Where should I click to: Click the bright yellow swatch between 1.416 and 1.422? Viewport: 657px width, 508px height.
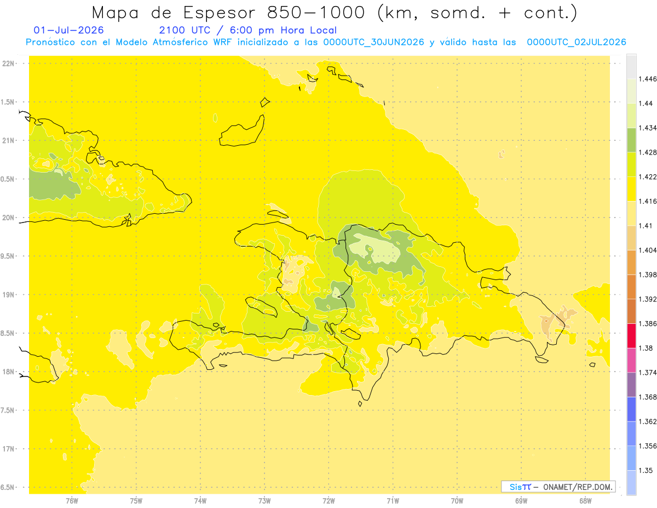(631, 189)
